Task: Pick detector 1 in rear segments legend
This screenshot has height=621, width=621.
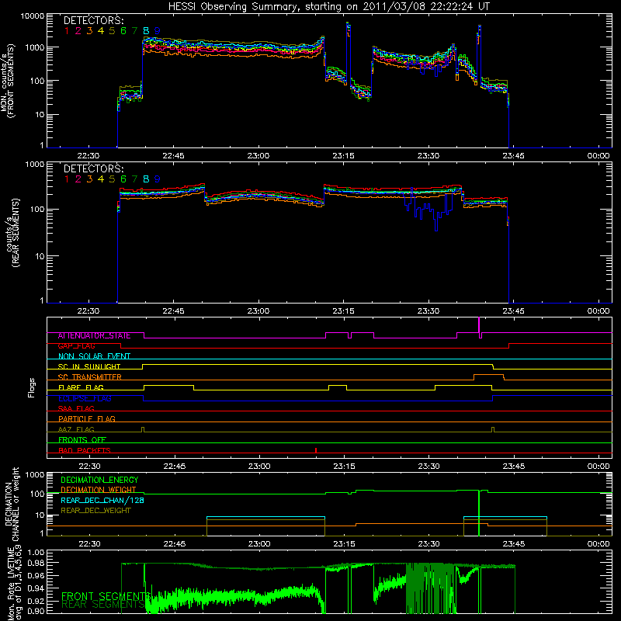Action: click(67, 179)
